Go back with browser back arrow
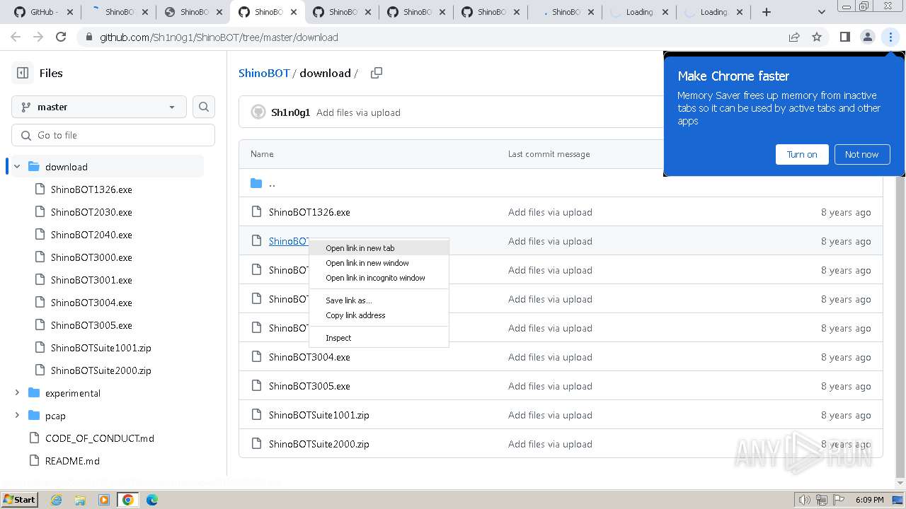Screen dimensions: 906x509 (x=16, y=37)
